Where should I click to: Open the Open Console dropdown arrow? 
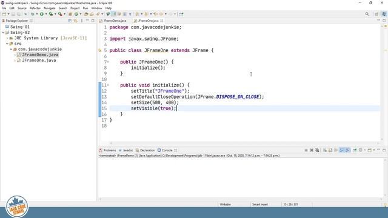coord(374,150)
